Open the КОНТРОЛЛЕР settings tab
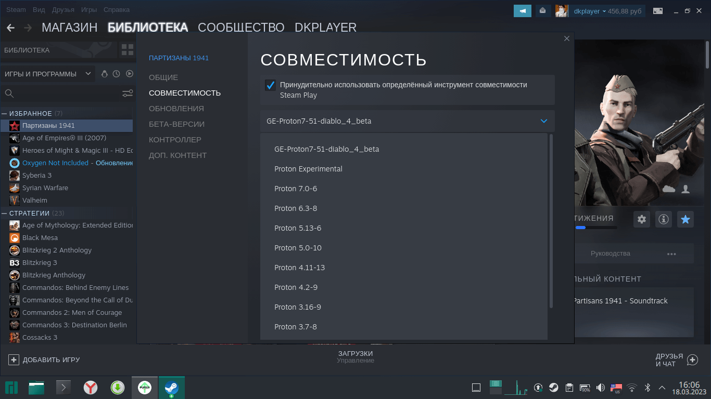 pos(175,140)
